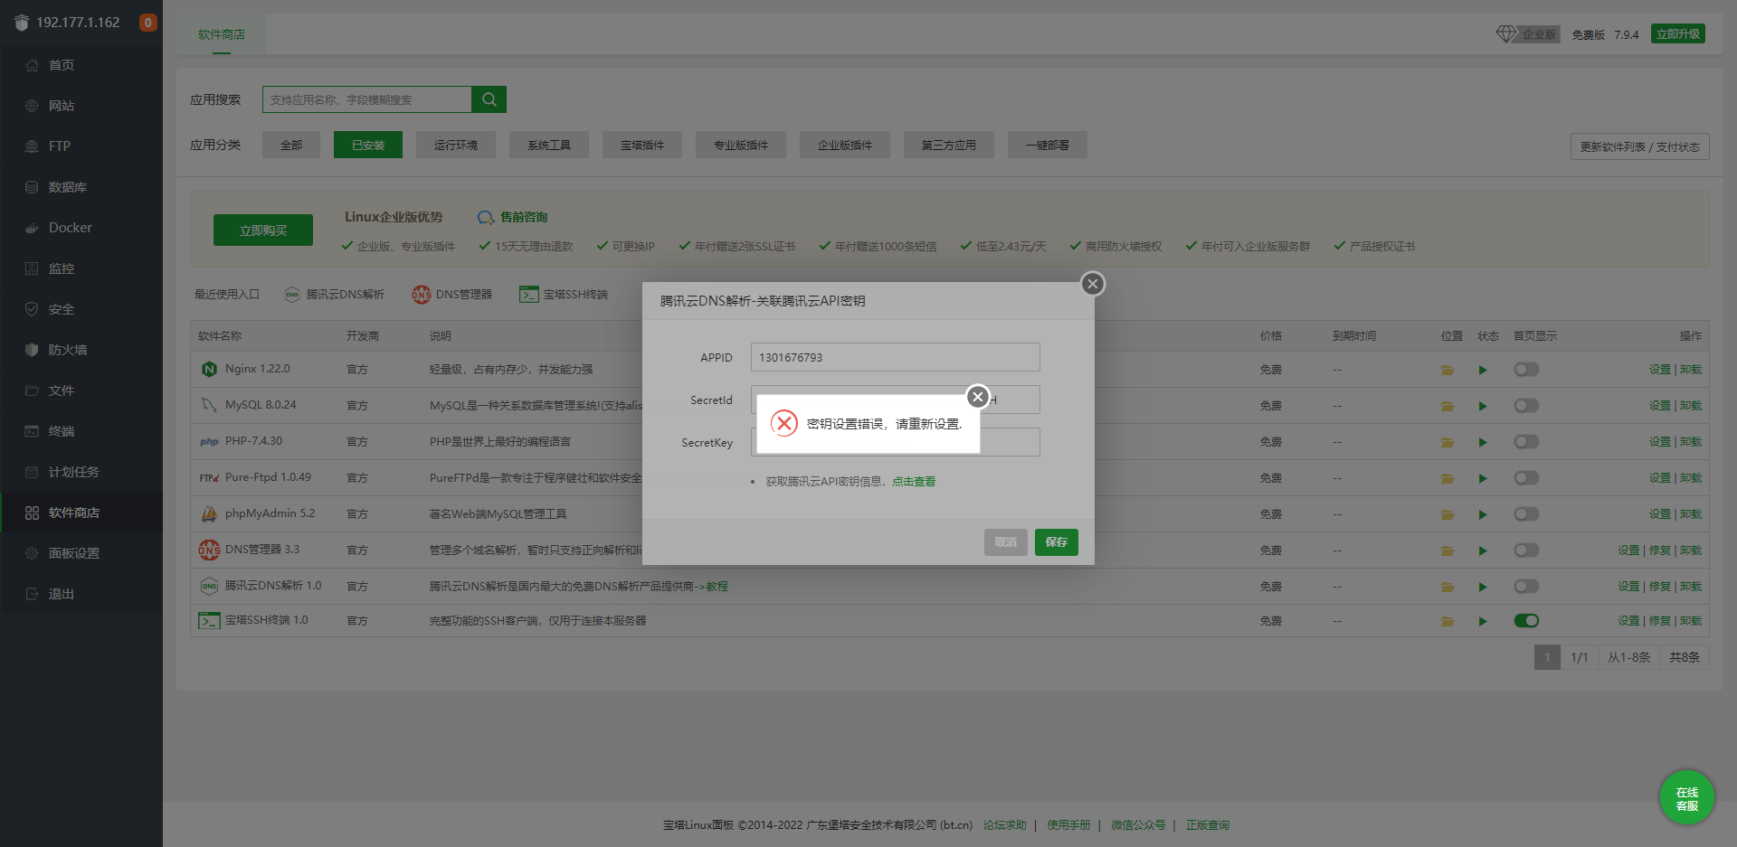Click 保存 in the API key dialog
The width and height of the screenshot is (1737, 847).
pyautogui.click(x=1057, y=542)
